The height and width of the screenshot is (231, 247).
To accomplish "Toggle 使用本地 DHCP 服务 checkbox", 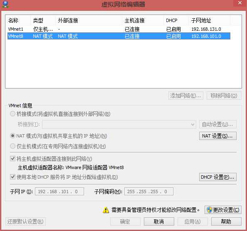I will pos(12,177).
